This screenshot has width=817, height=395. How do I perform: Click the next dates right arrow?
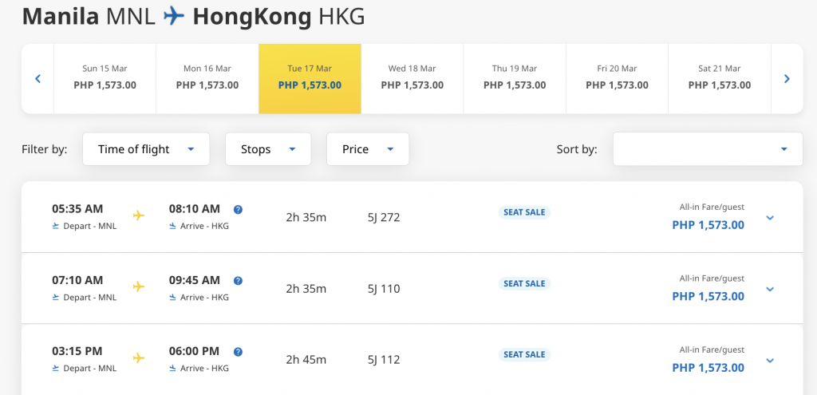[787, 79]
